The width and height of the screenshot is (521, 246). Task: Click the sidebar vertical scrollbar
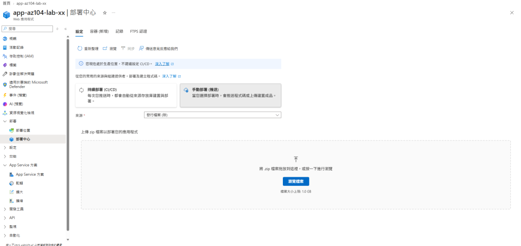pyautogui.click(x=68, y=134)
